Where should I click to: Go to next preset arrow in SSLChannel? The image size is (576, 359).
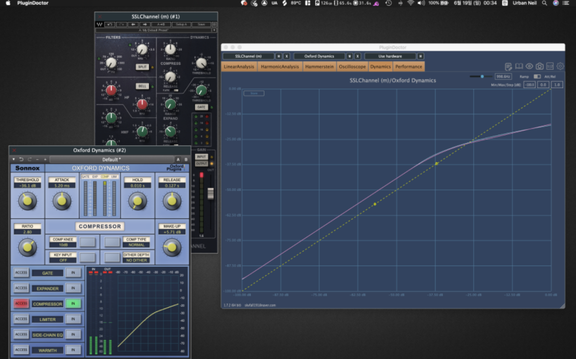pyautogui.click(x=144, y=24)
